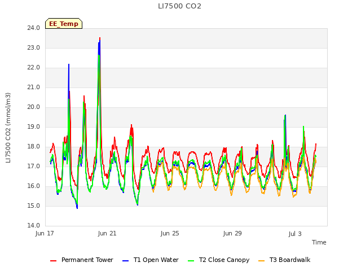
Task: Click the 21.0 y-axis tick label
Action: [34, 88]
